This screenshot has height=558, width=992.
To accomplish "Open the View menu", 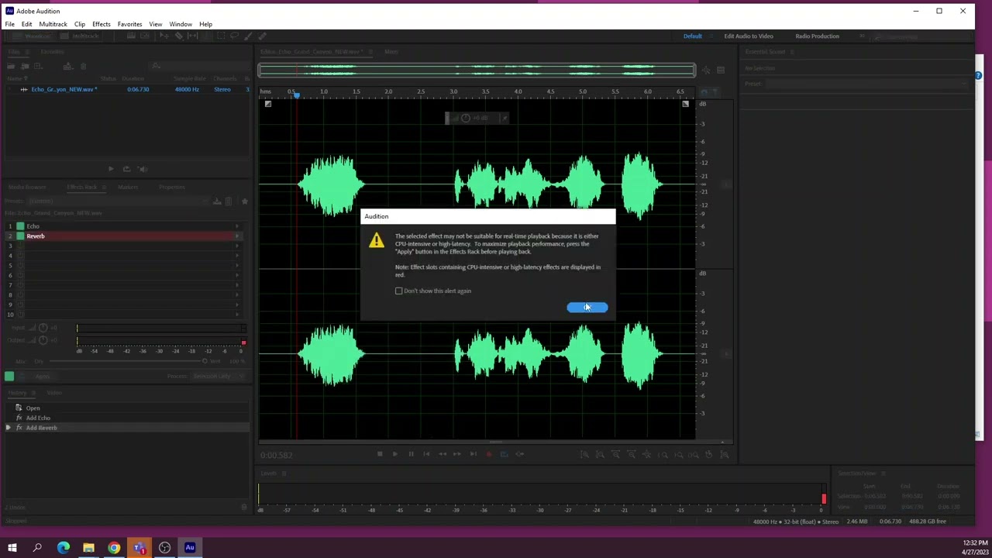I will click(x=156, y=24).
